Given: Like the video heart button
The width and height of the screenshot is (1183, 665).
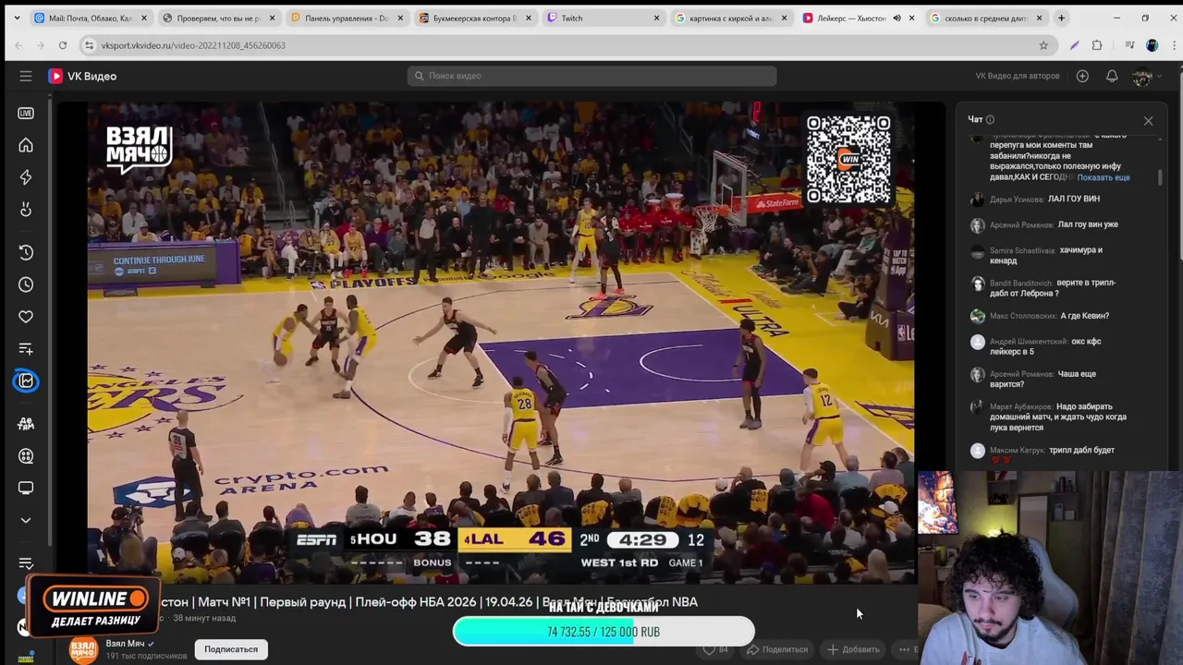Looking at the screenshot, I should tap(716, 649).
